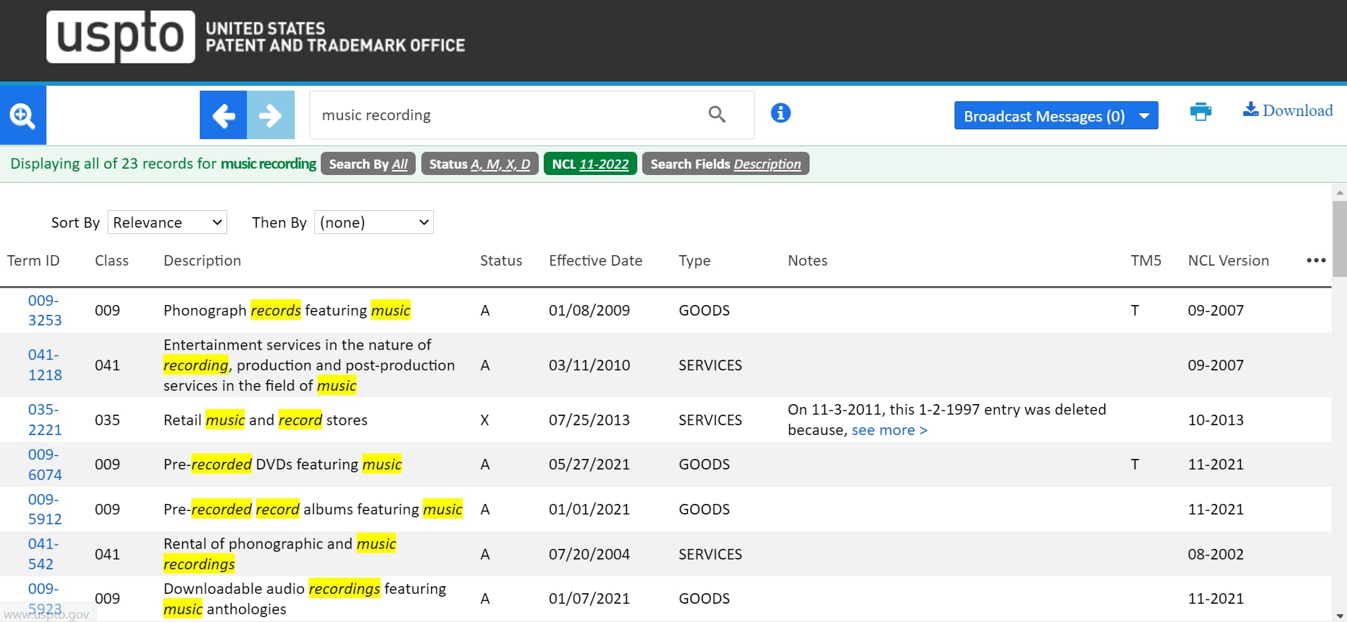
Task: Open the Then By dropdown
Action: tap(374, 223)
